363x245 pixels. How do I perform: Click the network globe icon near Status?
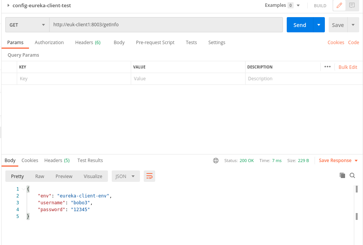(216, 161)
